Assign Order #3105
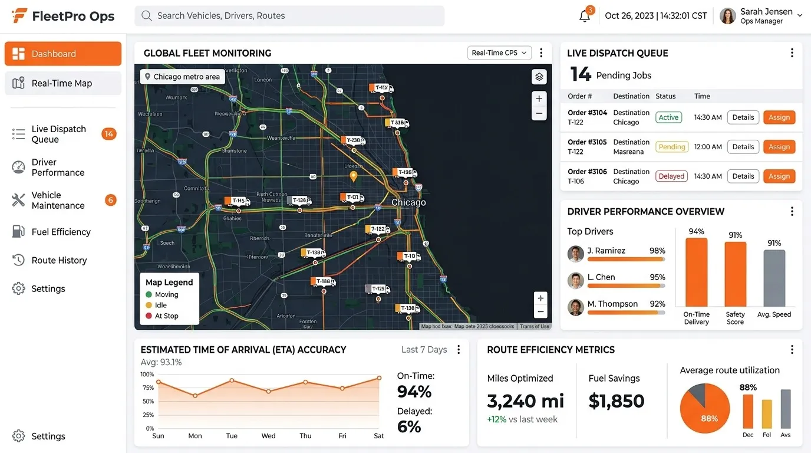Viewport: 811px width, 453px height. click(x=779, y=147)
